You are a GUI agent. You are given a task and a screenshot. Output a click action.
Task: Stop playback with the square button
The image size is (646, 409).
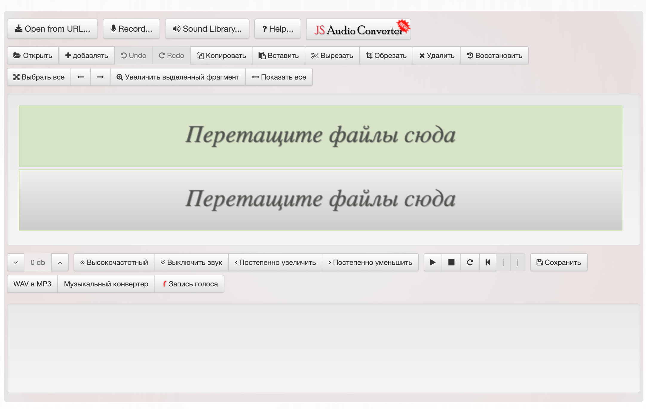pyautogui.click(x=451, y=263)
